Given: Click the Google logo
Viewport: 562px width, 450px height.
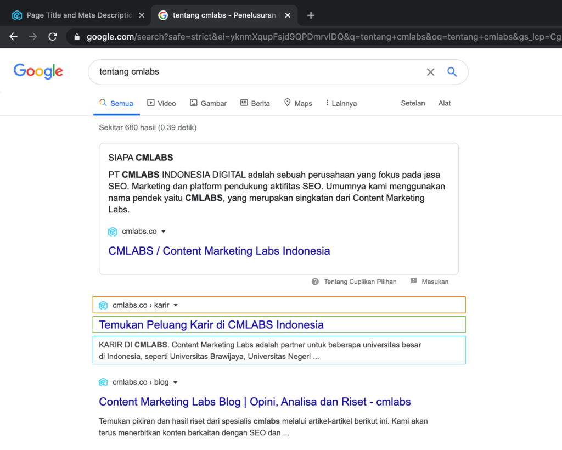Looking at the screenshot, I should (x=38, y=71).
